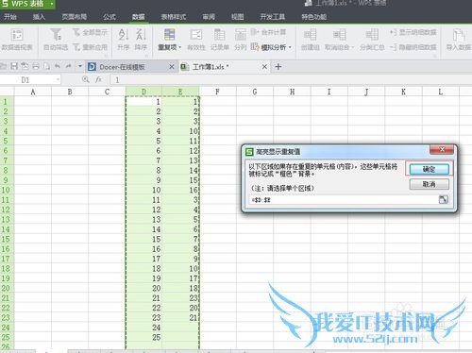Viewport: 472px width, 353px height.
Task: Expand the 取消组合 dropdown arrow
Action: (x=353, y=47)
